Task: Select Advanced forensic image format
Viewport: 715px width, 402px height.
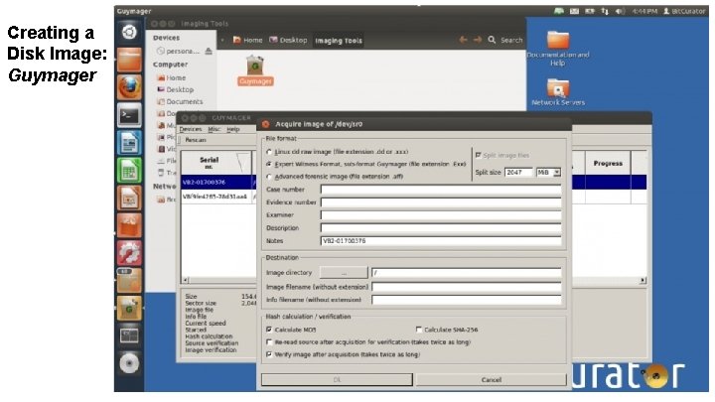Action: (269, 177)
